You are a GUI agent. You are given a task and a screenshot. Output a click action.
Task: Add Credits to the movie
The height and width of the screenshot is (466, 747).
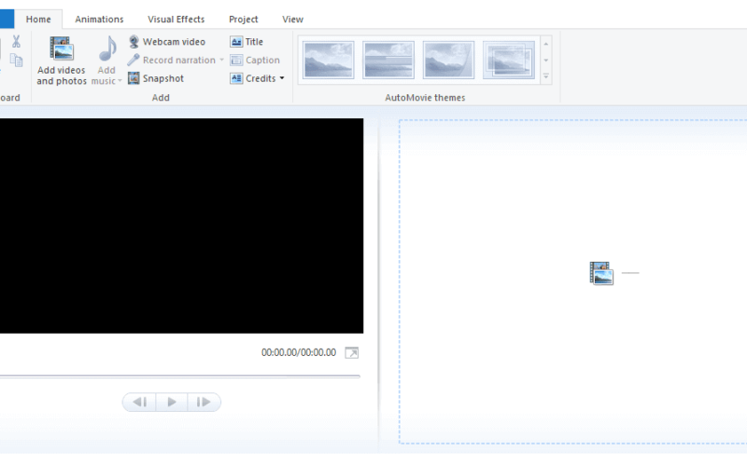click(x=253, y=78)
